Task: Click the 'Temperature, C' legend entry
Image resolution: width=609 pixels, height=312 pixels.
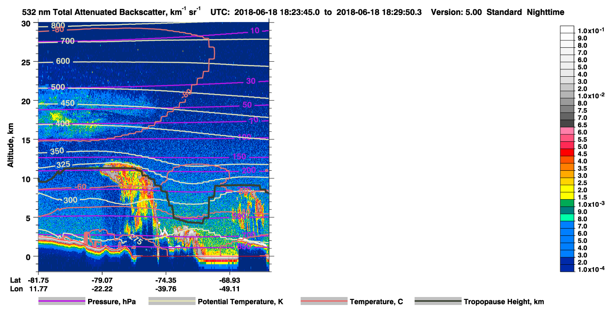Action: (376, 302)
